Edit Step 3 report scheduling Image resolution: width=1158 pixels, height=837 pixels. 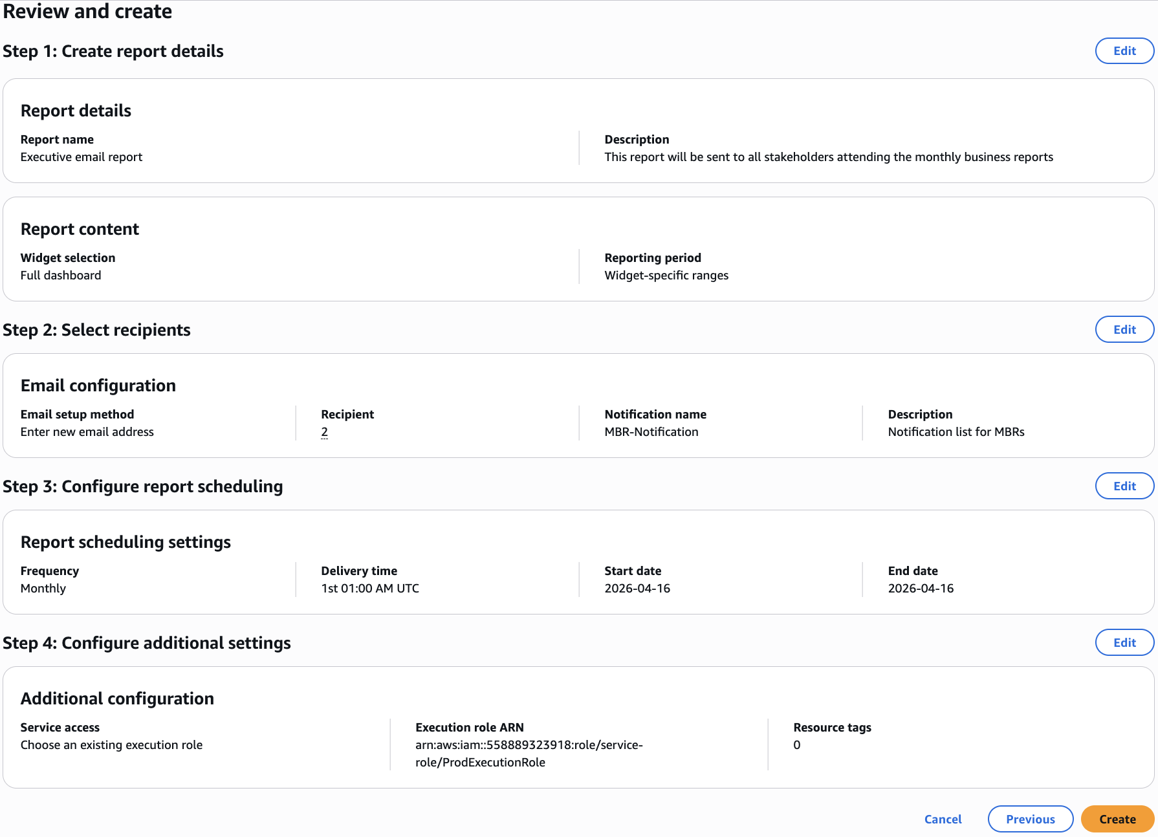pyautogui.click(x=1124, y=486)
